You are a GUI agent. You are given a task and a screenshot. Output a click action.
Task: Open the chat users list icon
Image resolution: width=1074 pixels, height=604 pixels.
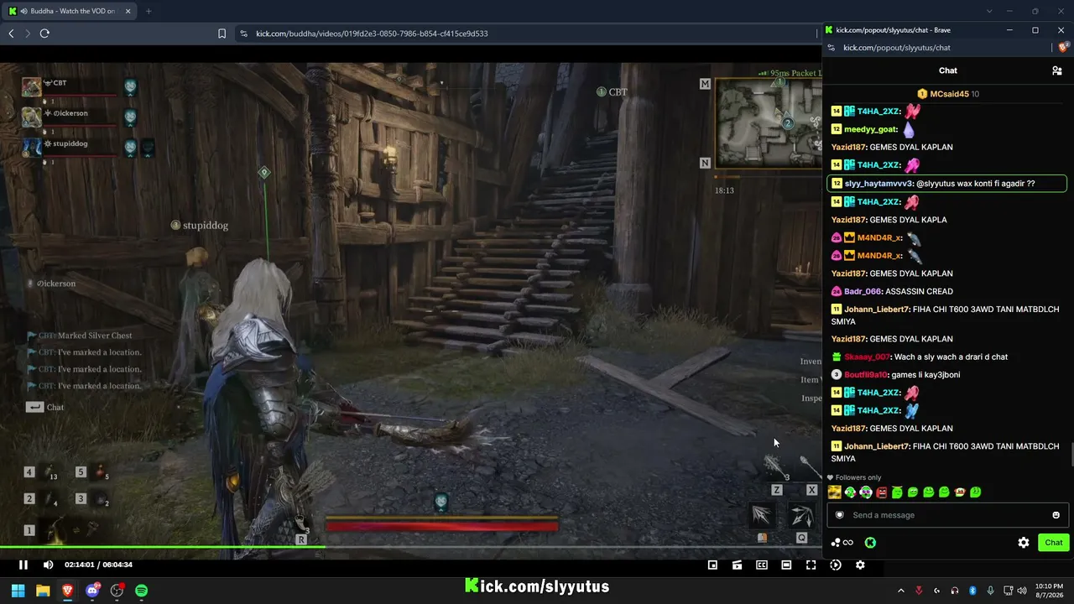tap(1057, 70)
